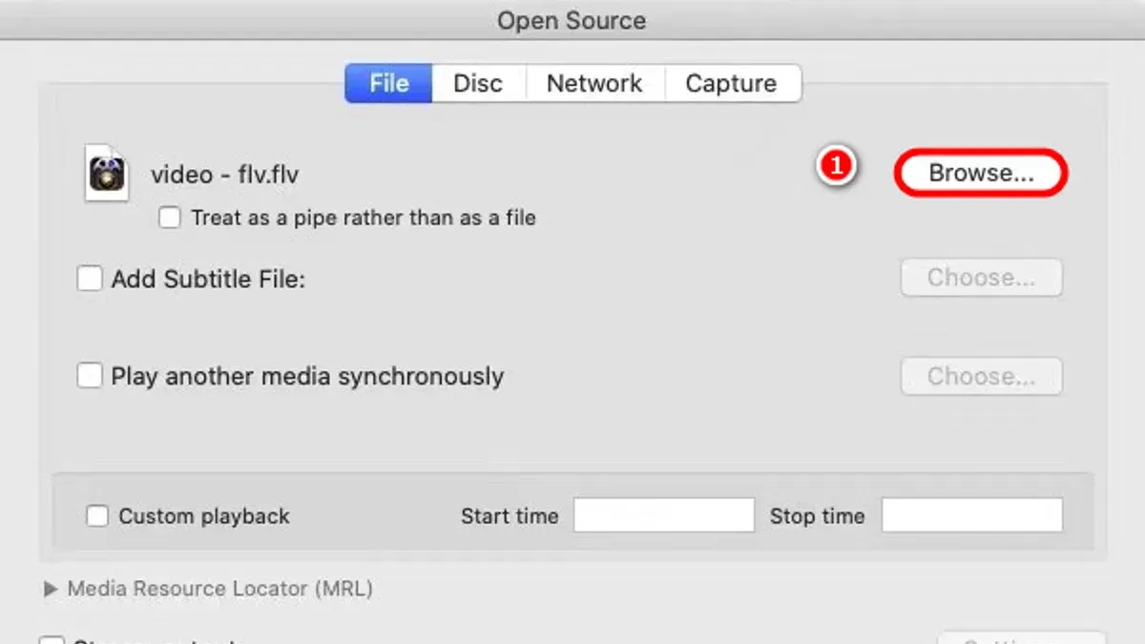Click the Open Source window title
Viewport: 1145px width, 644px height.
point(572,20)
